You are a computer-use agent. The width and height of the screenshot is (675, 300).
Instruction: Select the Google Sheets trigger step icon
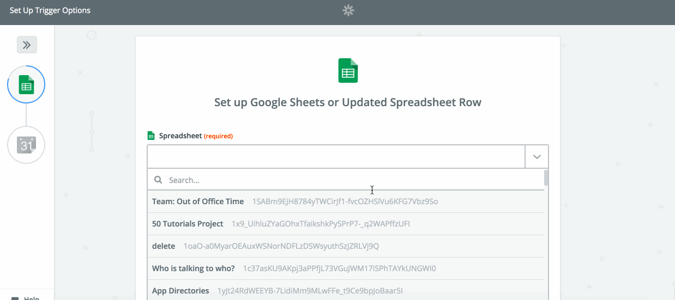point(26,85)
